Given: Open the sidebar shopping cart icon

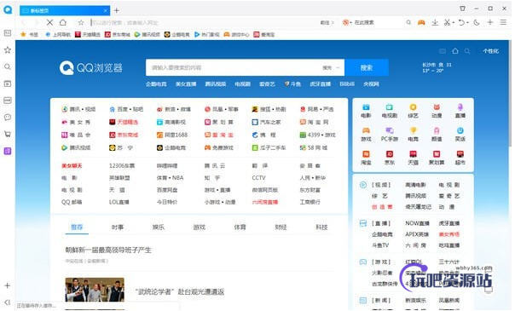Looking at the screenshot, I should click(x=8, y=134).
